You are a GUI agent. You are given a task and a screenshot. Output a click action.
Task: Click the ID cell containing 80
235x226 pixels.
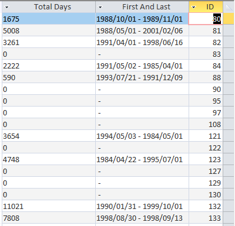(x=206, y=19)
